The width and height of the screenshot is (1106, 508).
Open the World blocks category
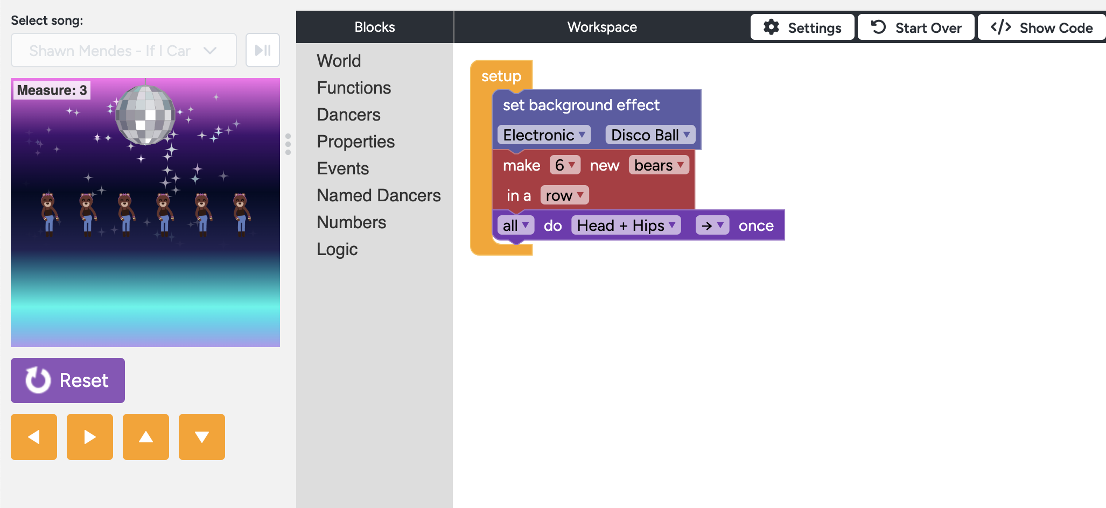pyautogui.click(x=339, y=61)
